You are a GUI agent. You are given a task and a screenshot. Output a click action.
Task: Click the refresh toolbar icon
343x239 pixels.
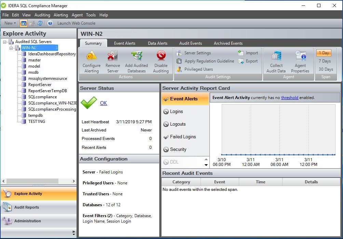pyautogui.click(x=40, y=23)
